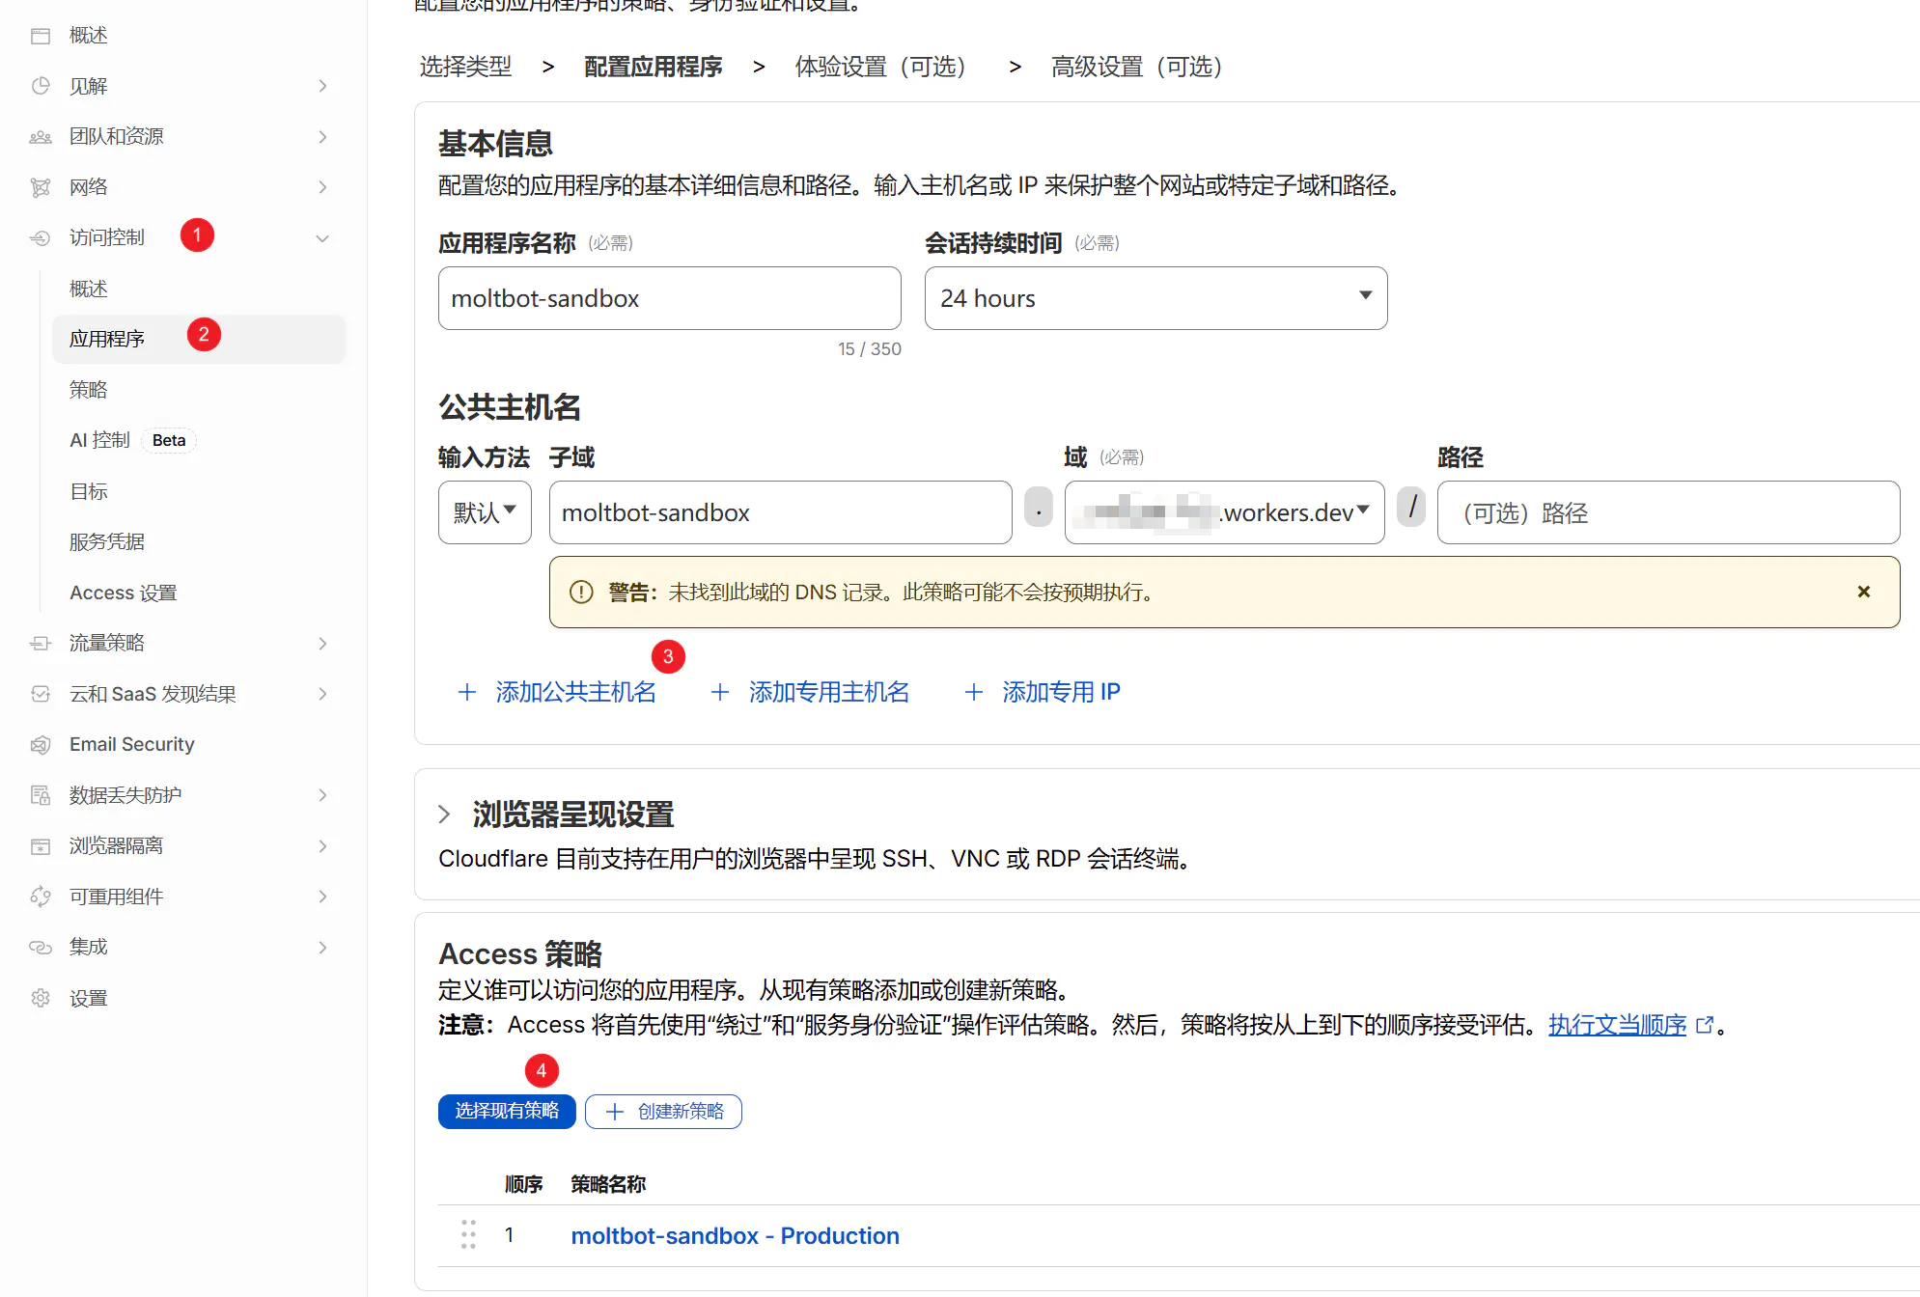Screen dimensions: 1920x1297
Task: Go to 体验设置 (可选) step
Action: pyautogui.click(x=879, y=67)
